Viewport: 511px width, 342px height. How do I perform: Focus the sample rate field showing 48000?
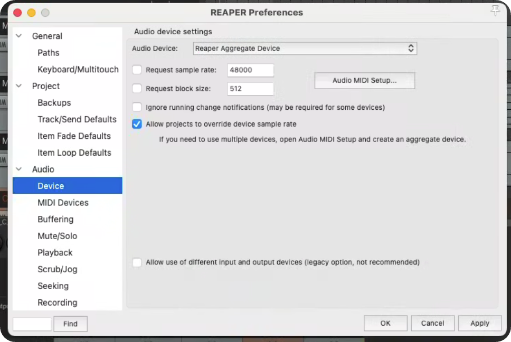(x=250, y=70)
